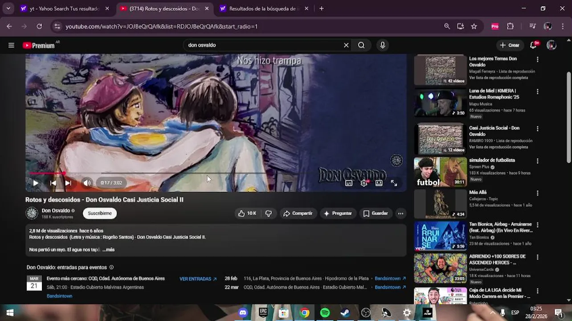Open options for Tan Bionica Arruinarse video

pos(538,225)
